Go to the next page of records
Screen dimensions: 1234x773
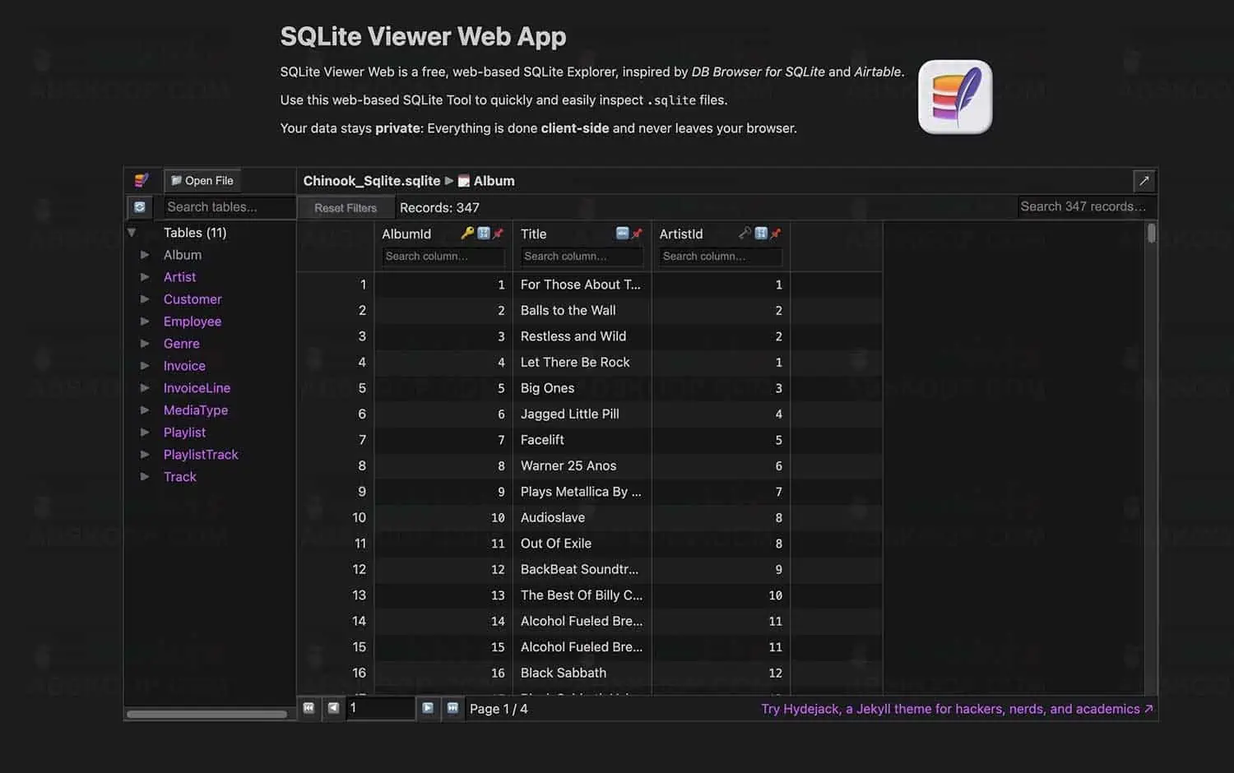click(x=428, y=708)
